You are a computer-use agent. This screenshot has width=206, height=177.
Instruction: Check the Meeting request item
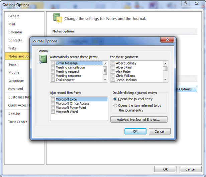pos(53,71)
